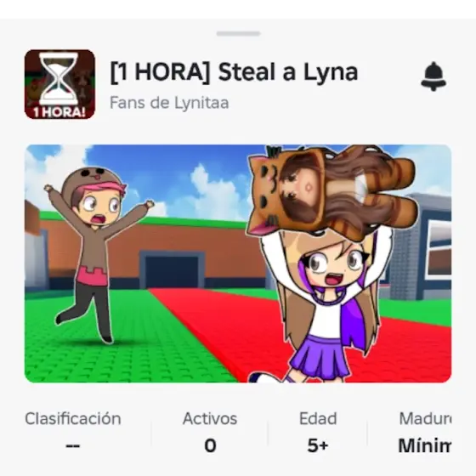Tap the '0' active players value

tap(210, 445)
